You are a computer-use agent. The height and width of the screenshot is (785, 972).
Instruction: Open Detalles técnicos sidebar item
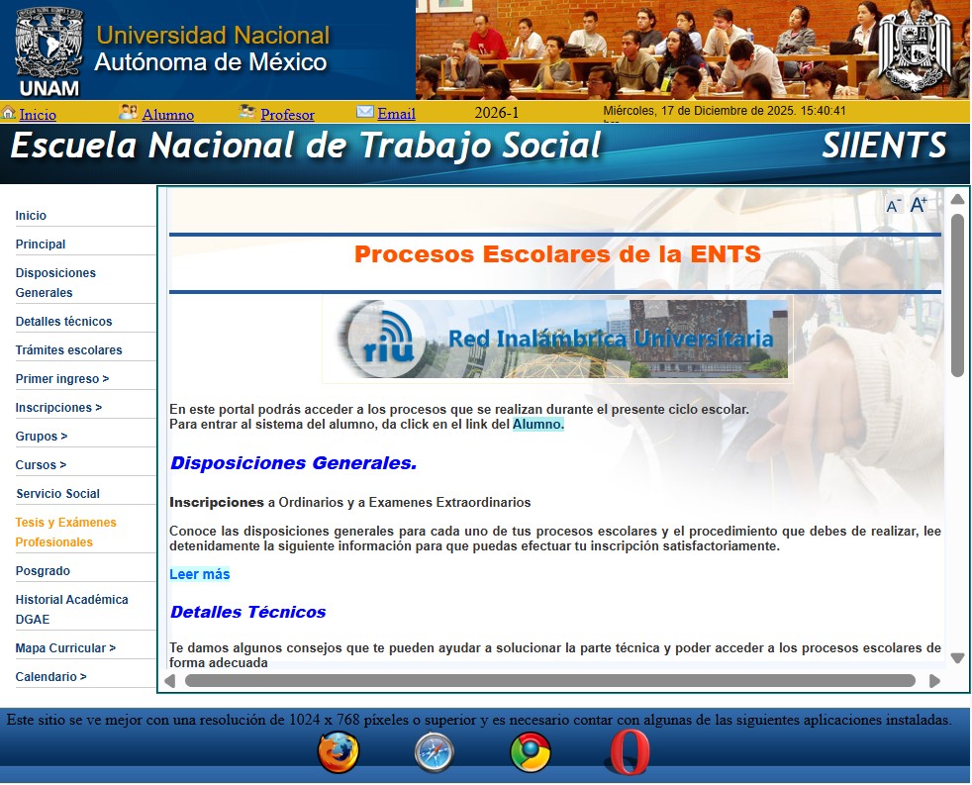click(64, 321)
